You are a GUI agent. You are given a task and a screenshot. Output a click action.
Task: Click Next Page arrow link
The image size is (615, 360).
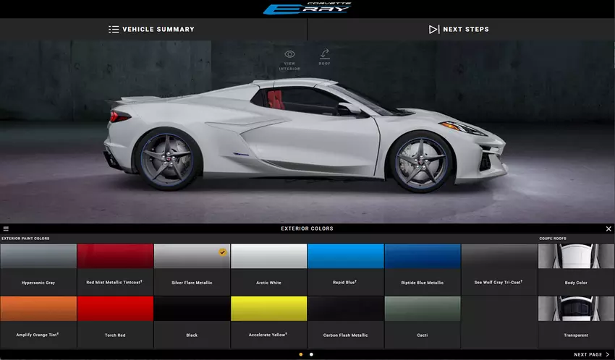tap(591, 355)
